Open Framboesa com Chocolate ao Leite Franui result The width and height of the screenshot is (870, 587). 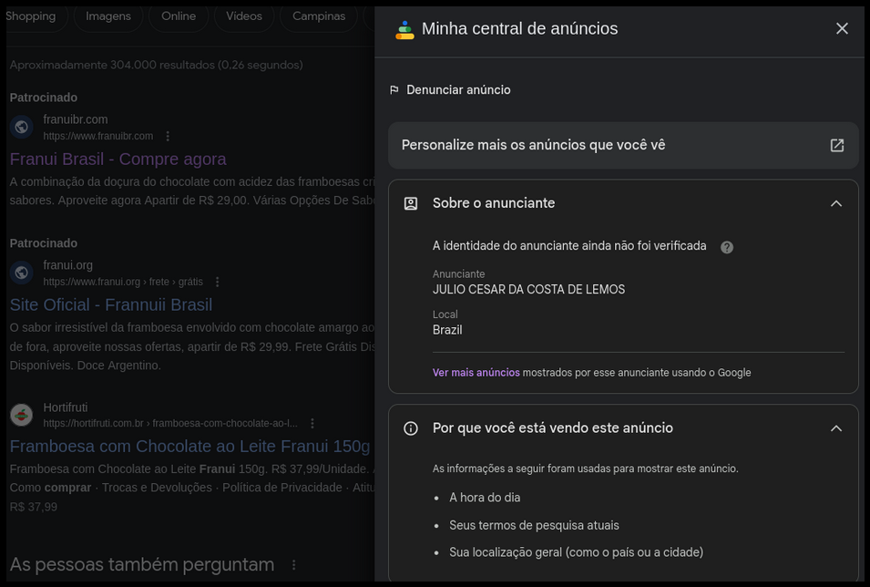(x=189, y=447)
